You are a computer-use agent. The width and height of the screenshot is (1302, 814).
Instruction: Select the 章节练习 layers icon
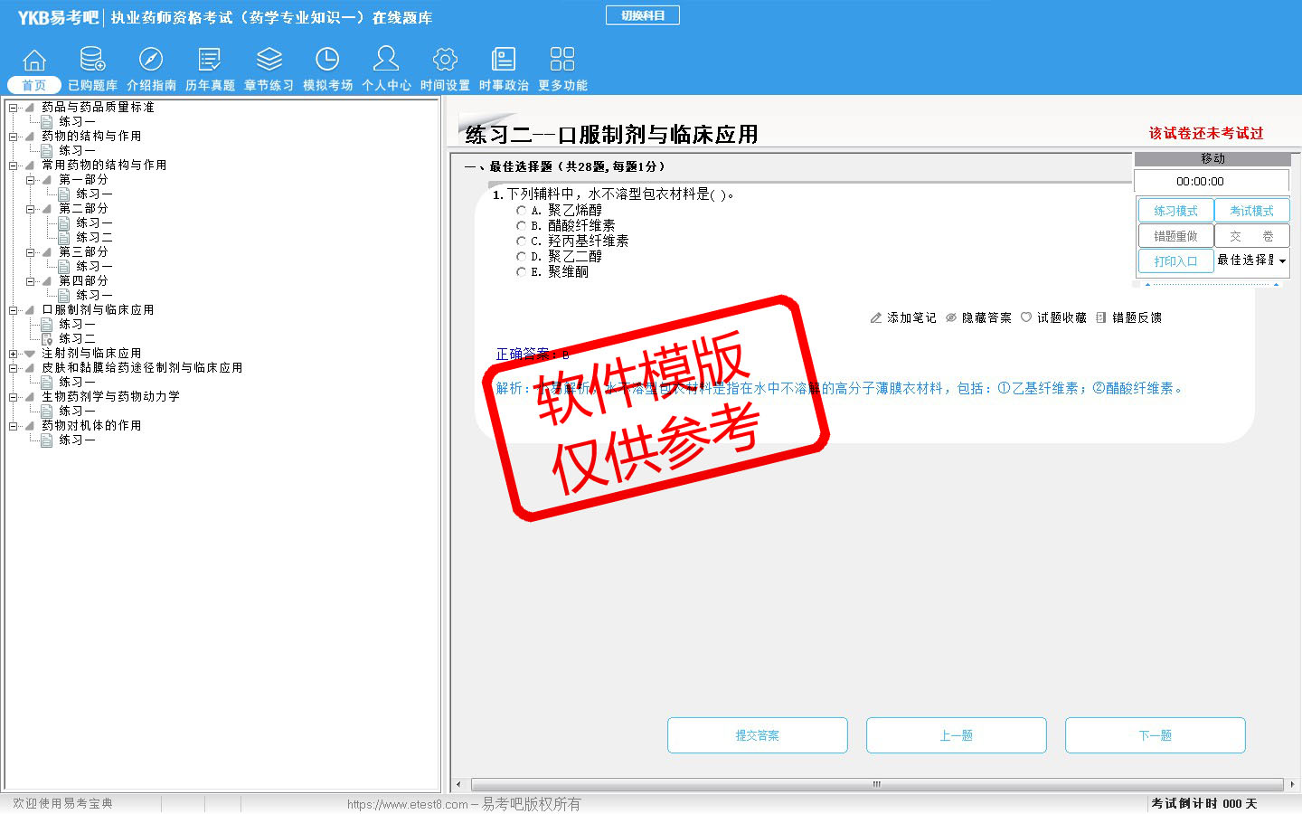coord(269,60)
